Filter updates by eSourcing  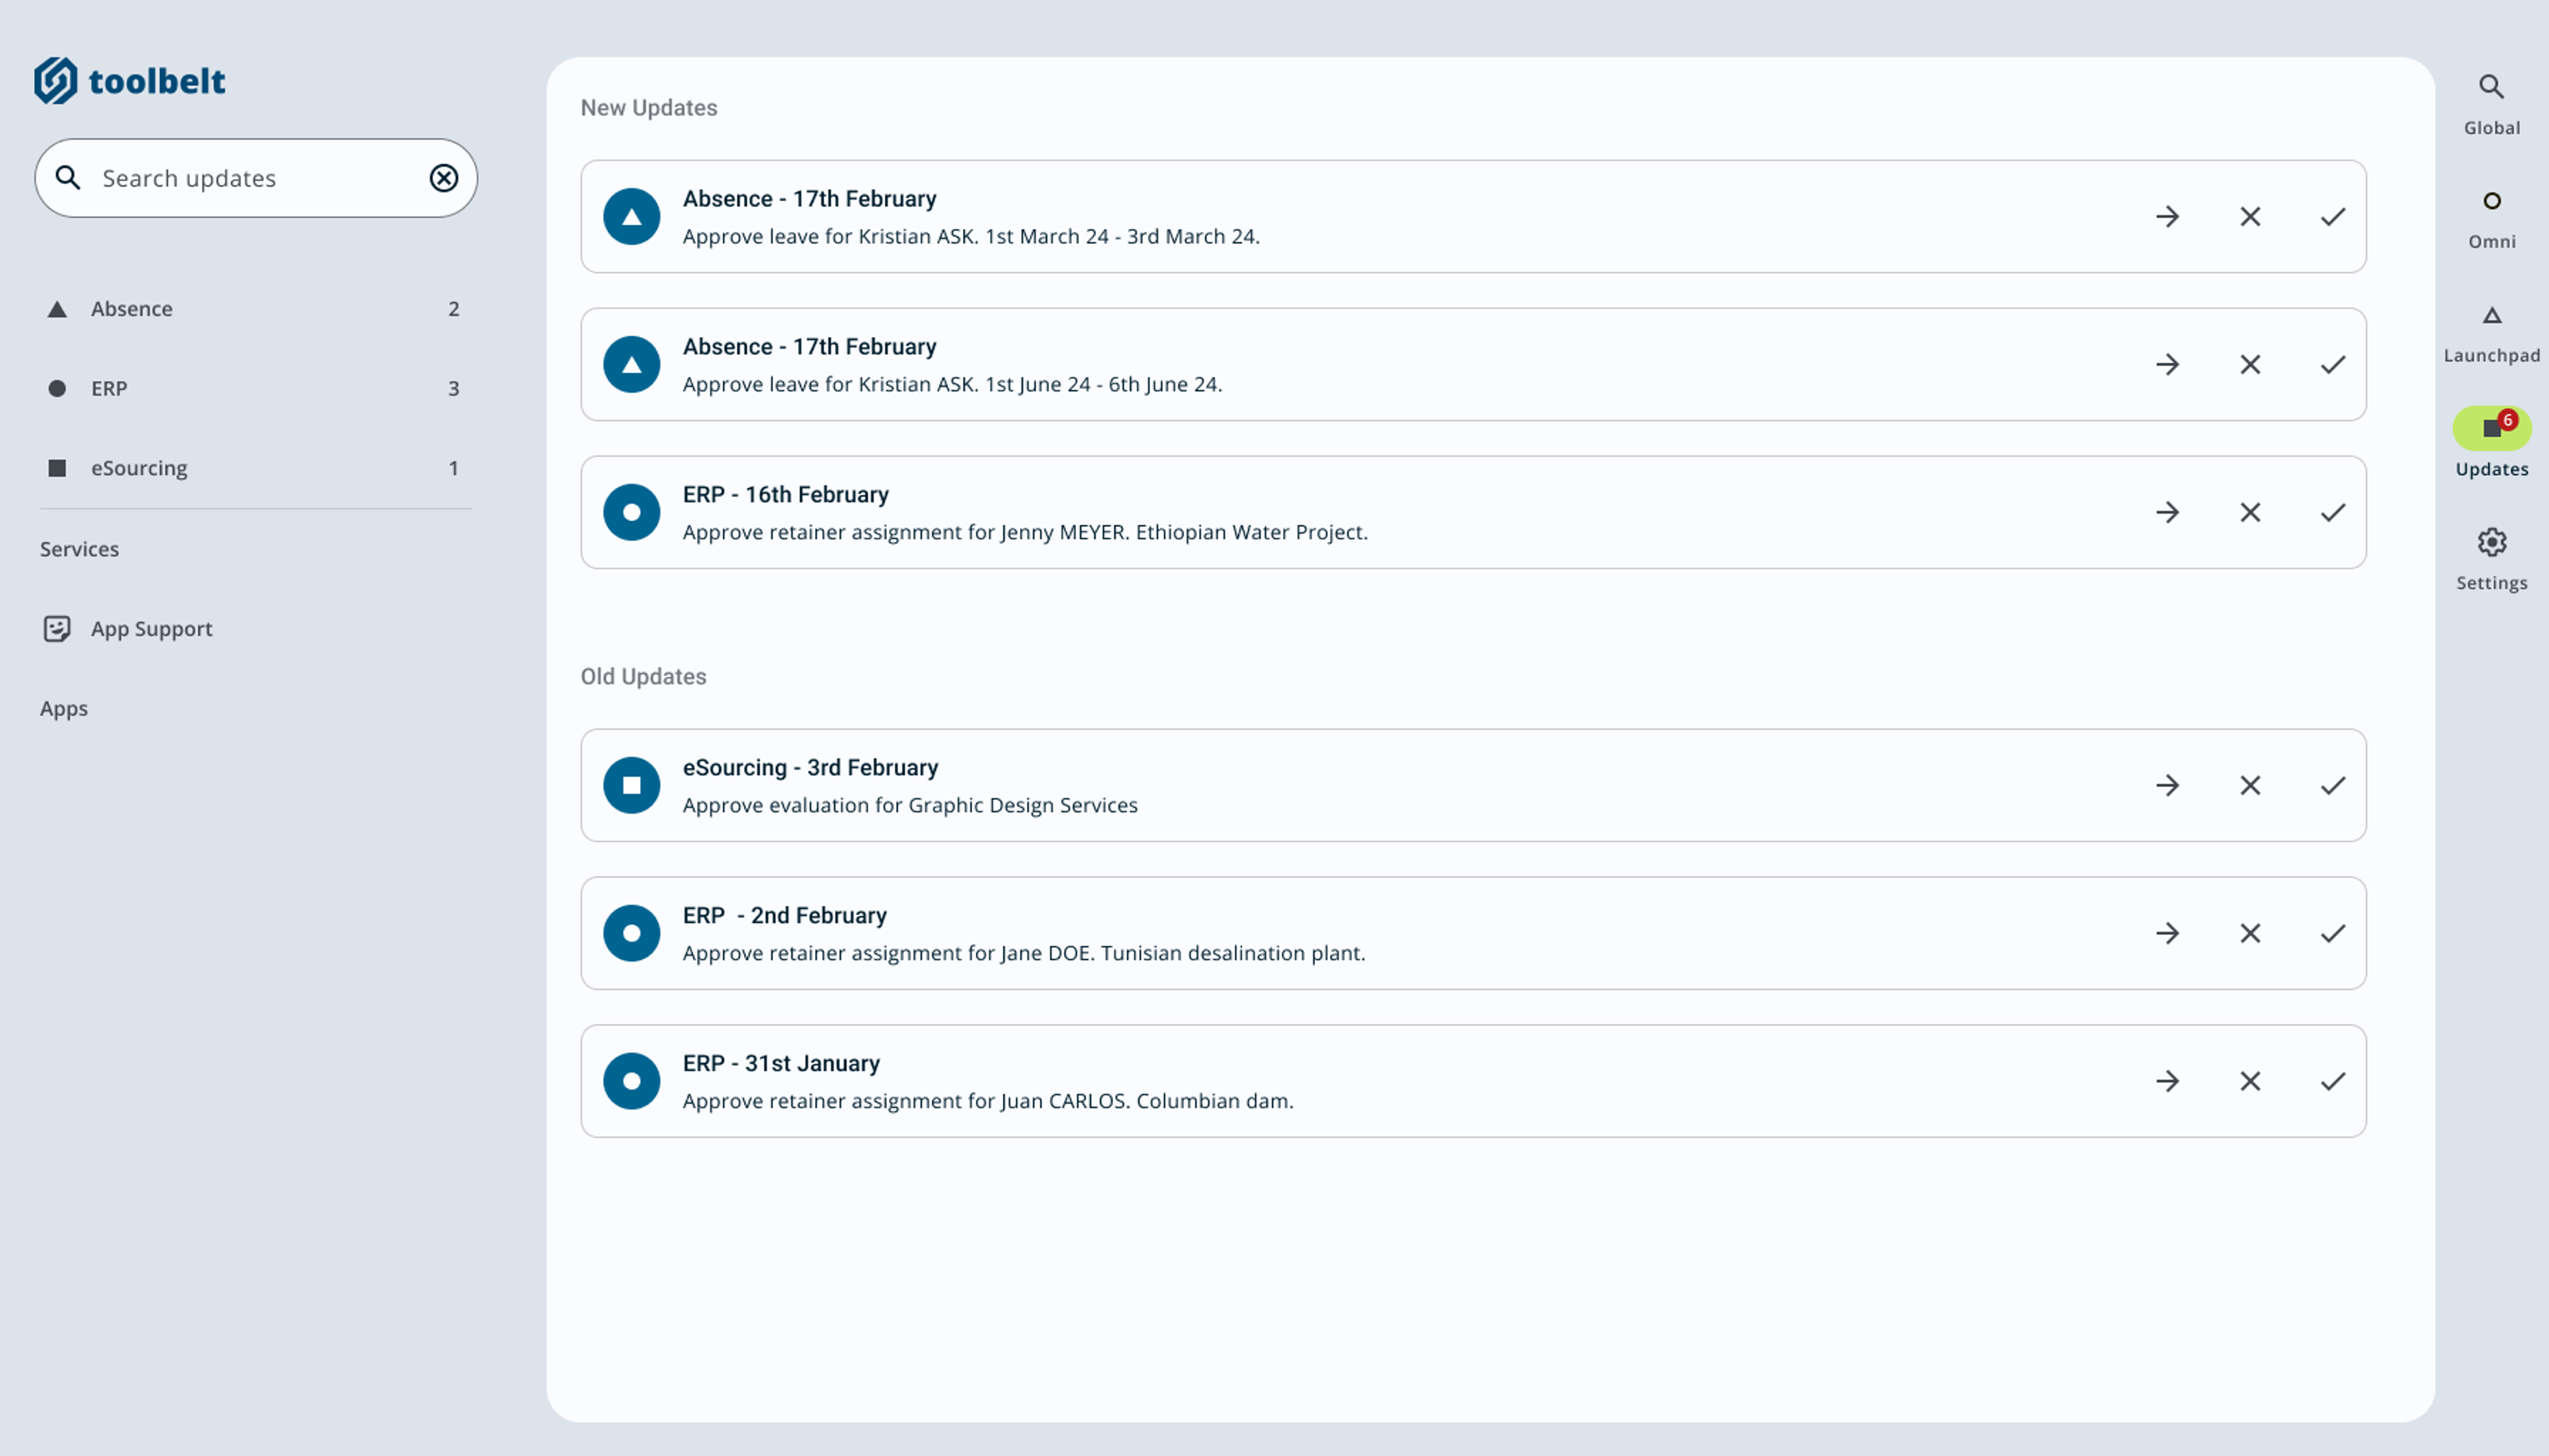(139, 468)
